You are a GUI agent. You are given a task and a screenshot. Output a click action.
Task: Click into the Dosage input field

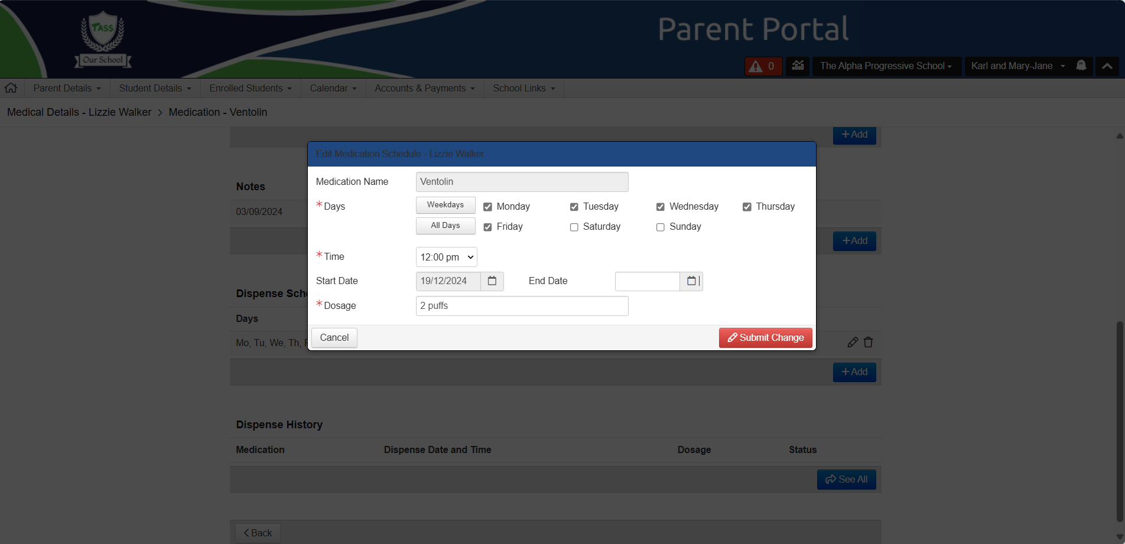522,306
